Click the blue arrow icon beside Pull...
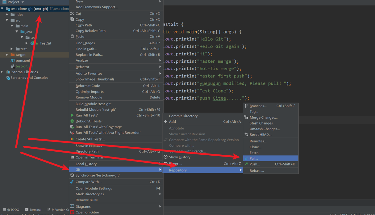The image size is (375, 215). tap(246, 158)
